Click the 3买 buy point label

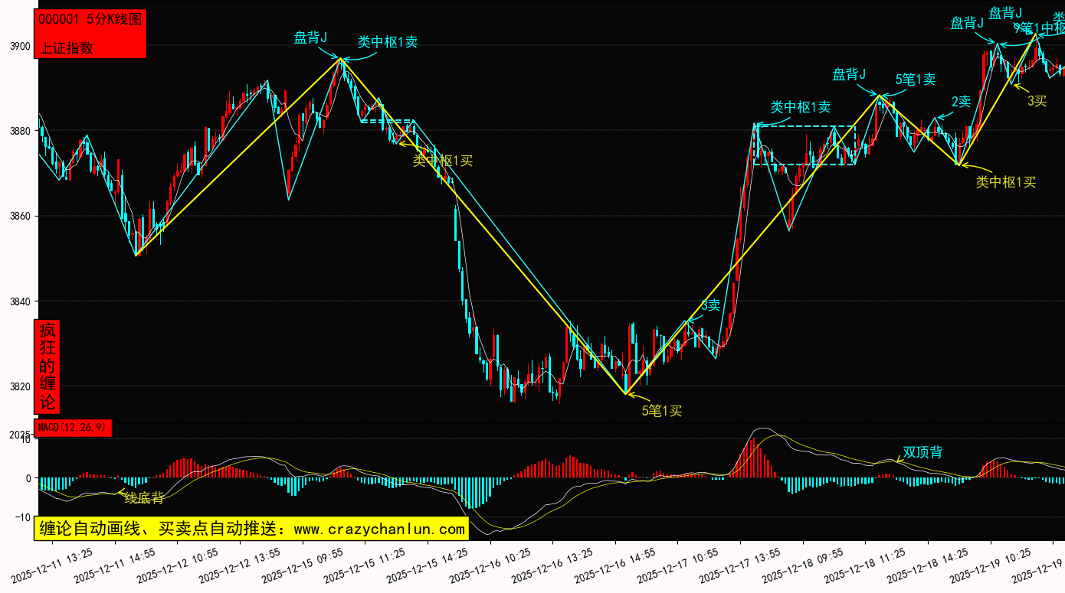tap(1037, 100)
